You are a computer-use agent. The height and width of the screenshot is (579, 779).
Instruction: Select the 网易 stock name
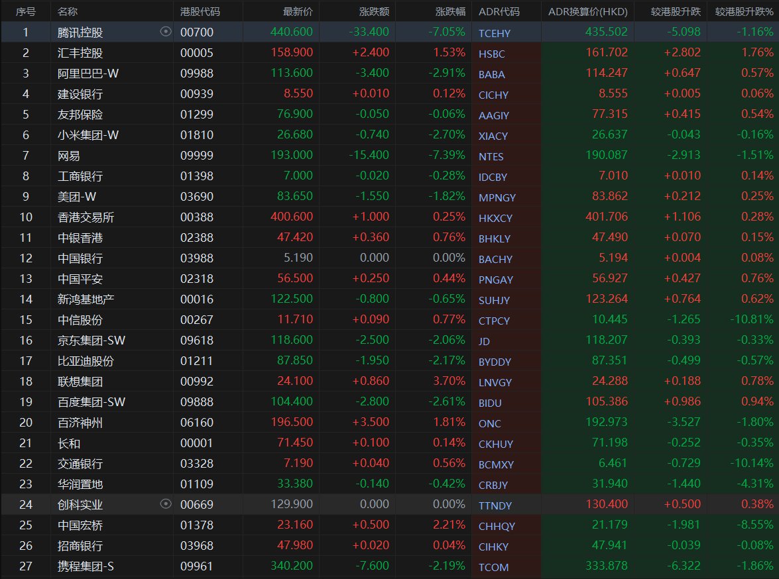[68, 156]
